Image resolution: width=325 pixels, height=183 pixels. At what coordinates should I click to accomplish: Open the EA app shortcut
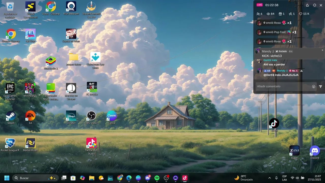(x=30, y=117)
